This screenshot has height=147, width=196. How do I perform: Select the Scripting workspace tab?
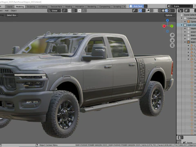[x=117, y=7]
